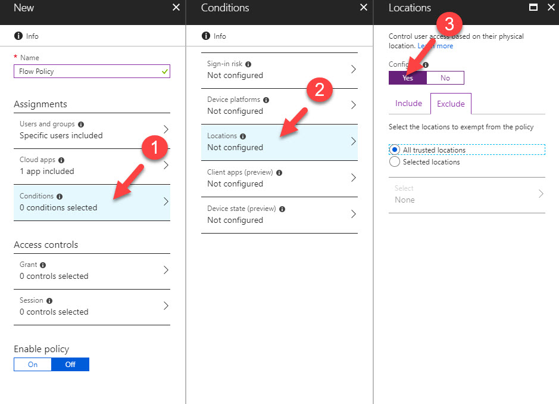Open Users and groups chevron
This screenshot has width=559, height=404.
pos(165,129)
